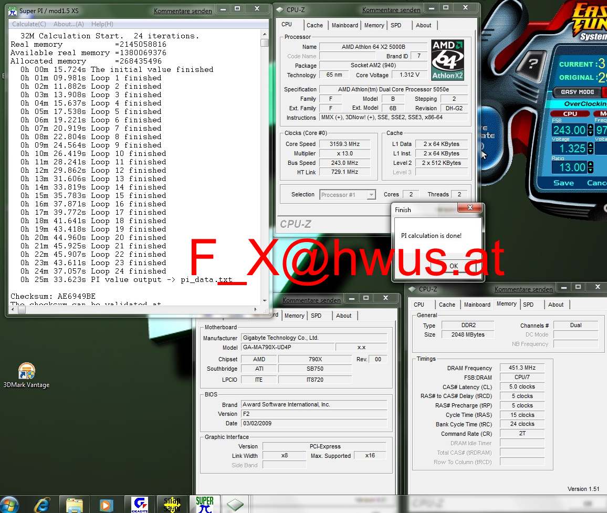
Task: Click the EASY MODE button in EasyTune
Action: pyautogui.click(x=577, y=92)
